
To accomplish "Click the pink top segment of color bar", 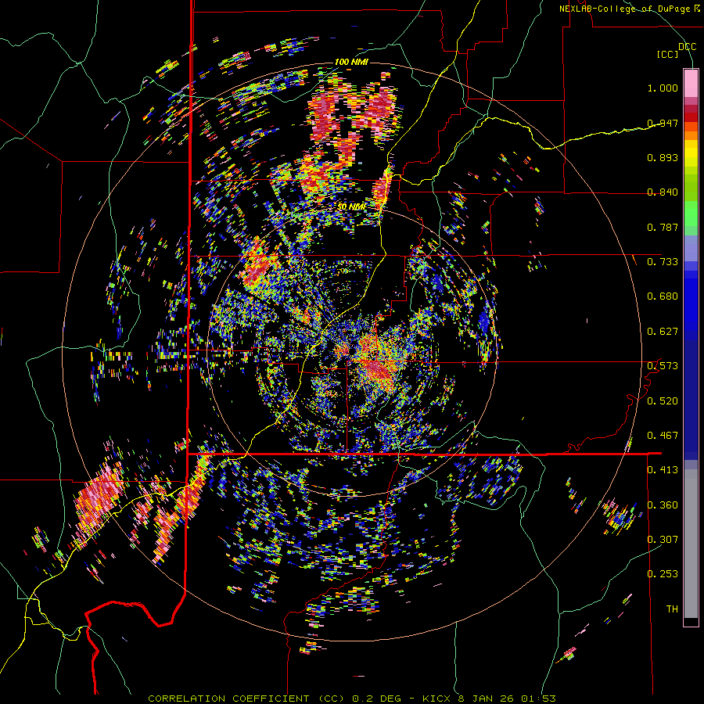I will tap(691, 83).
